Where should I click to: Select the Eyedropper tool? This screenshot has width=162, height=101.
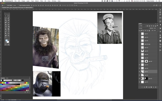pyautogui.click(x=8, y=20)
